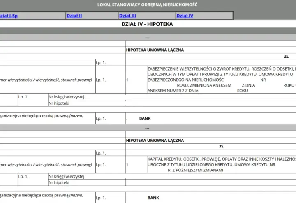Select the text starting ZABEZPIECZENIE WIERZYTELNOŚCI O ZWROT KREDYTU
Viewport: 296px width, 205px height.
tap(222, 80)
